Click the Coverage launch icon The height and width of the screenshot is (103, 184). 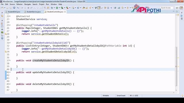(62, 8)
